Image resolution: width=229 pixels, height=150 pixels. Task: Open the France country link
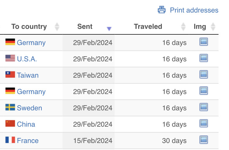[x=28, y=140]
